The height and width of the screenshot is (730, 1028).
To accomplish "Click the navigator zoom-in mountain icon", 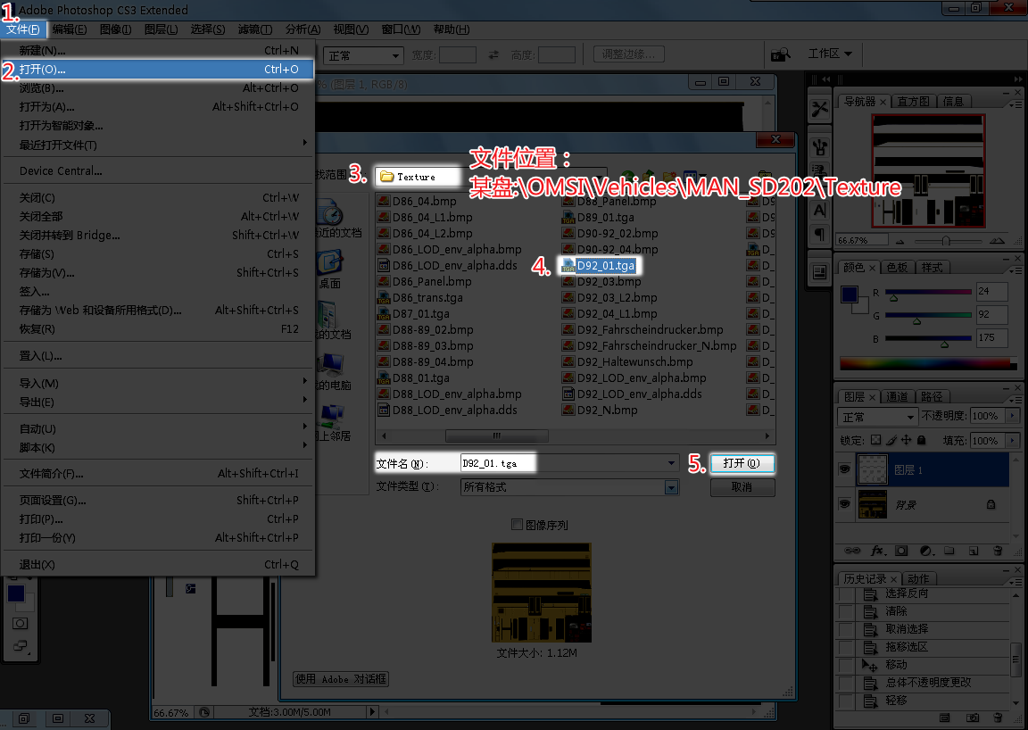I will (x=997, y=241).
